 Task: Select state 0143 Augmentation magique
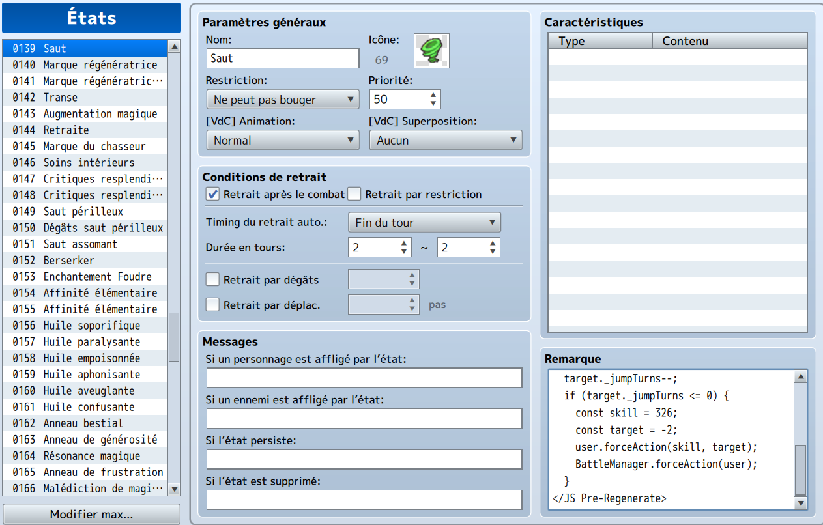[85, 113]
